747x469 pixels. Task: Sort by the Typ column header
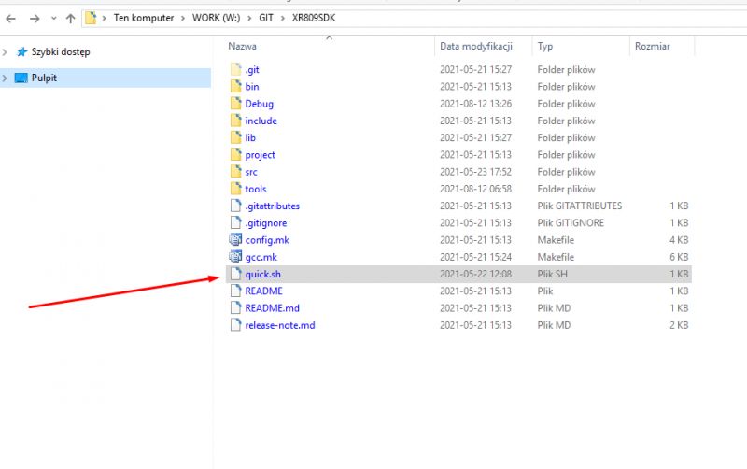coord(545,46)
